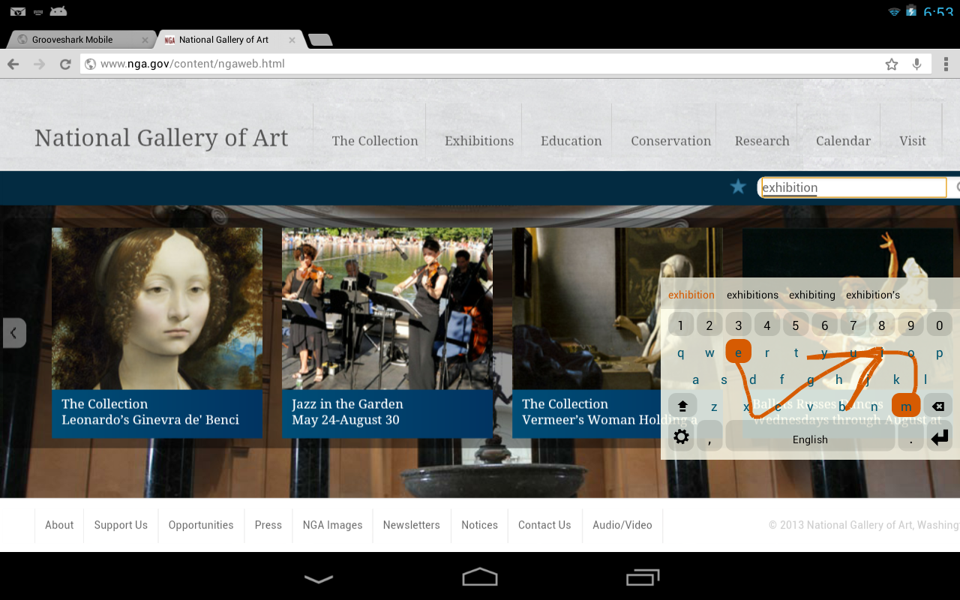Viewport: 960px width, 600px height.
Task: Tap the number 0 key
Action: (x=940, y=325)
